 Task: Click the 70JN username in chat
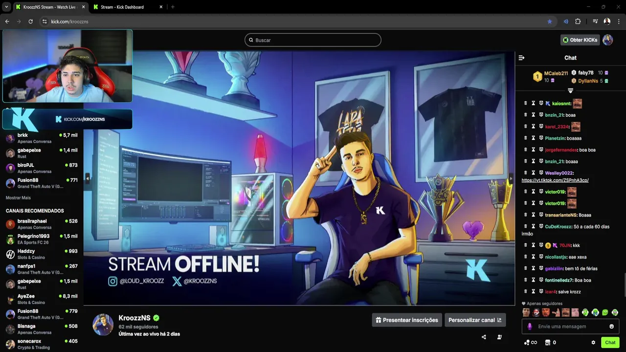coord(565,245)
